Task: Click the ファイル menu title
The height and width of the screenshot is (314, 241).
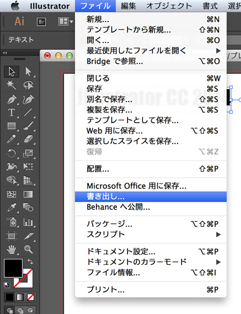Action: (x=95, y=6)
